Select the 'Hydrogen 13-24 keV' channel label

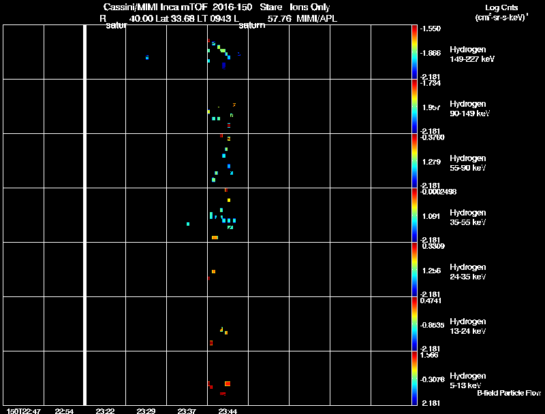[468, 326]
